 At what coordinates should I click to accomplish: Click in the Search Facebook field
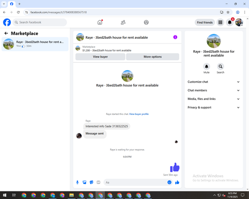tap(40, 22)
